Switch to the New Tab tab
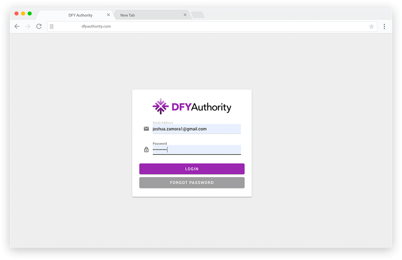Screen dimensions: 402x260 [152, 15]
